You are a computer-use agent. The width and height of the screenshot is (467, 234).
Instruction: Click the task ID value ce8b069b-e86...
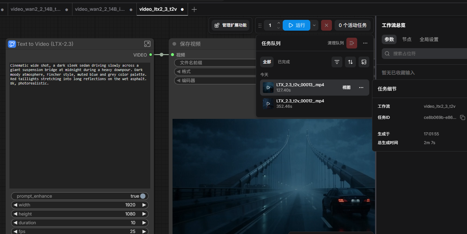[x=440, y=118]
